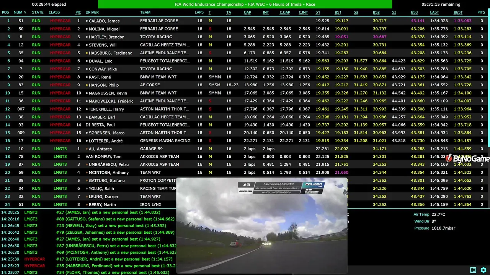Open log entry for #54 FLOHR personal best
Image resolution: width=490 pixels, height=275 pixels.
tap(113, 272)
